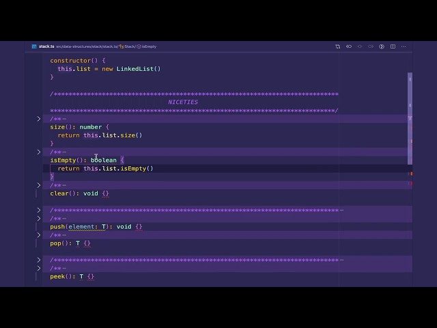Viewport: 437px width, 328px height.
Task: Split the editor with the split icon
Action: coord(393,46)
